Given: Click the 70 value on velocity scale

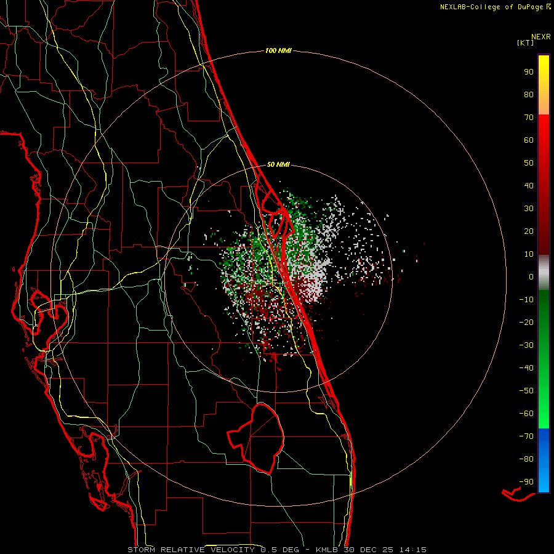Looking at the screenshot, I should 529,118.
